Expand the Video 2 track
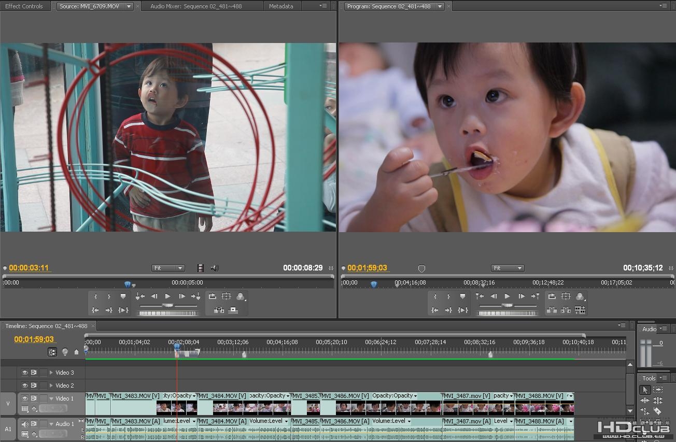The width and height of the screenshot is (676, 442). coord(51,386)
